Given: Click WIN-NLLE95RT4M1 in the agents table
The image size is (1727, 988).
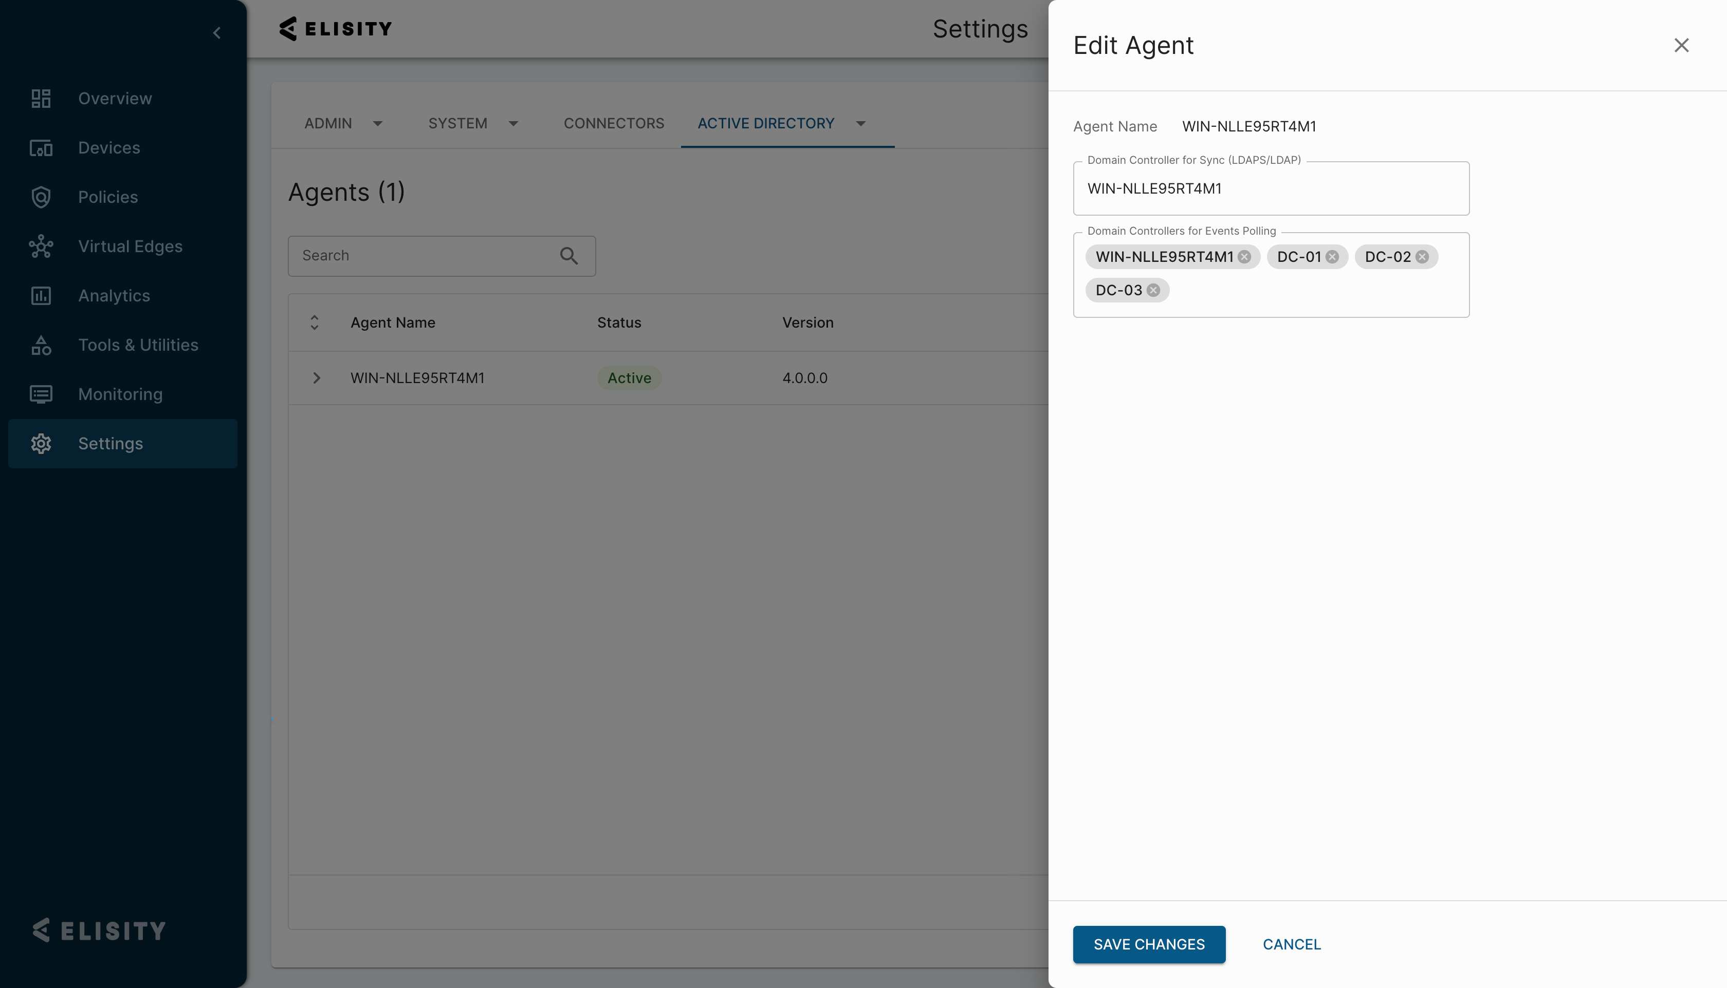Looking at the screenshot, I should click(418, 378).
